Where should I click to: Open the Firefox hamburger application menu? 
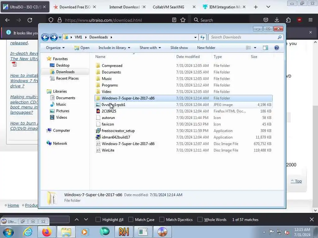click(311, 20)
